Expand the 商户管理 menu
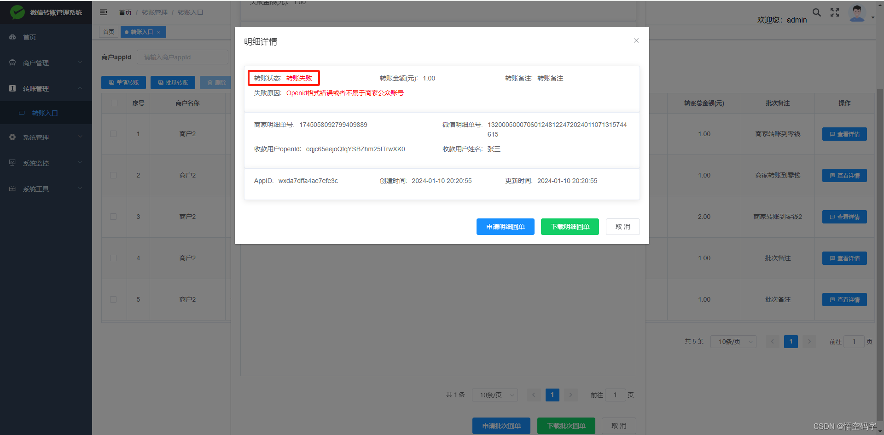 pos(46,63)
